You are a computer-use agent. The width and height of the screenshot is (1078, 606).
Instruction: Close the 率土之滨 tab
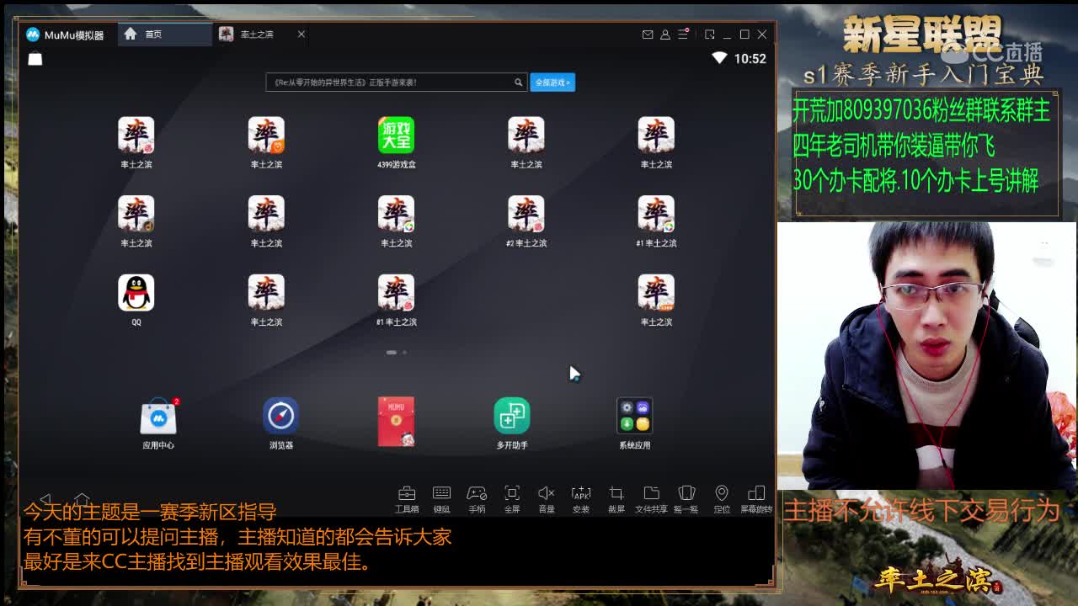(x=301, y=34)
